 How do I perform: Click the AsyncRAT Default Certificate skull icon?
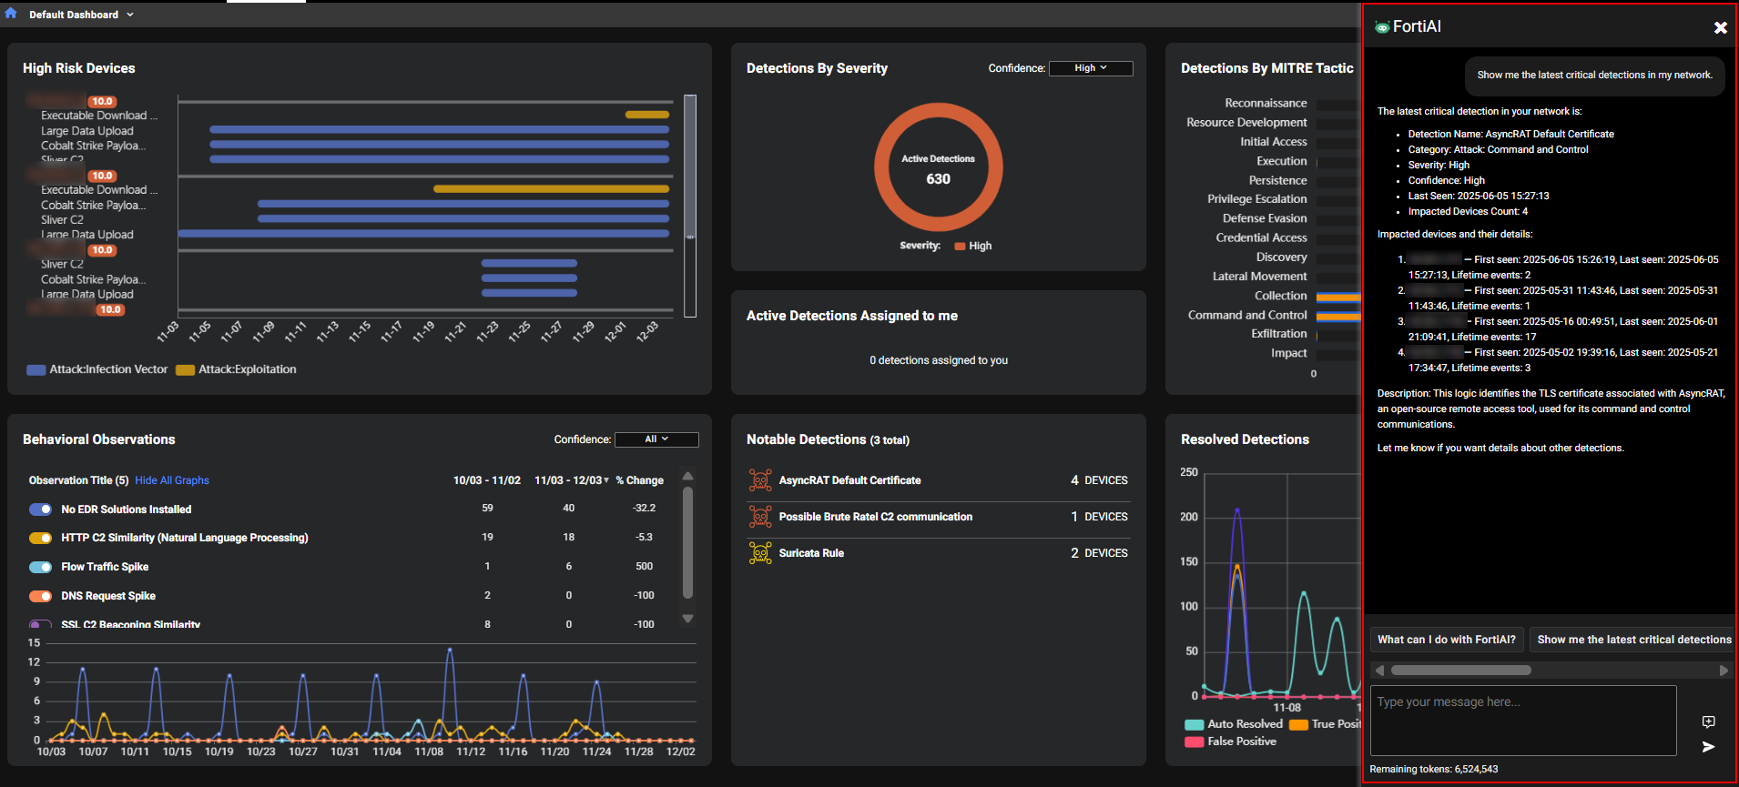pyautogui.click(x=759, y=480)
